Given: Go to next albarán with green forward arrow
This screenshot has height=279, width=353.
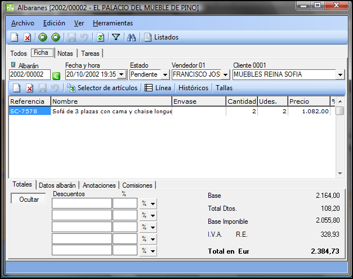Looking at the screenshot, I should point(56,37).
